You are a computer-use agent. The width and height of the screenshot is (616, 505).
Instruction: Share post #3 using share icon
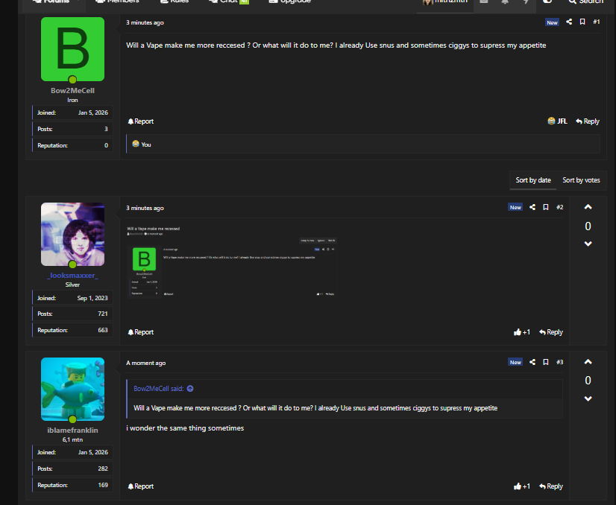(532, 362)
